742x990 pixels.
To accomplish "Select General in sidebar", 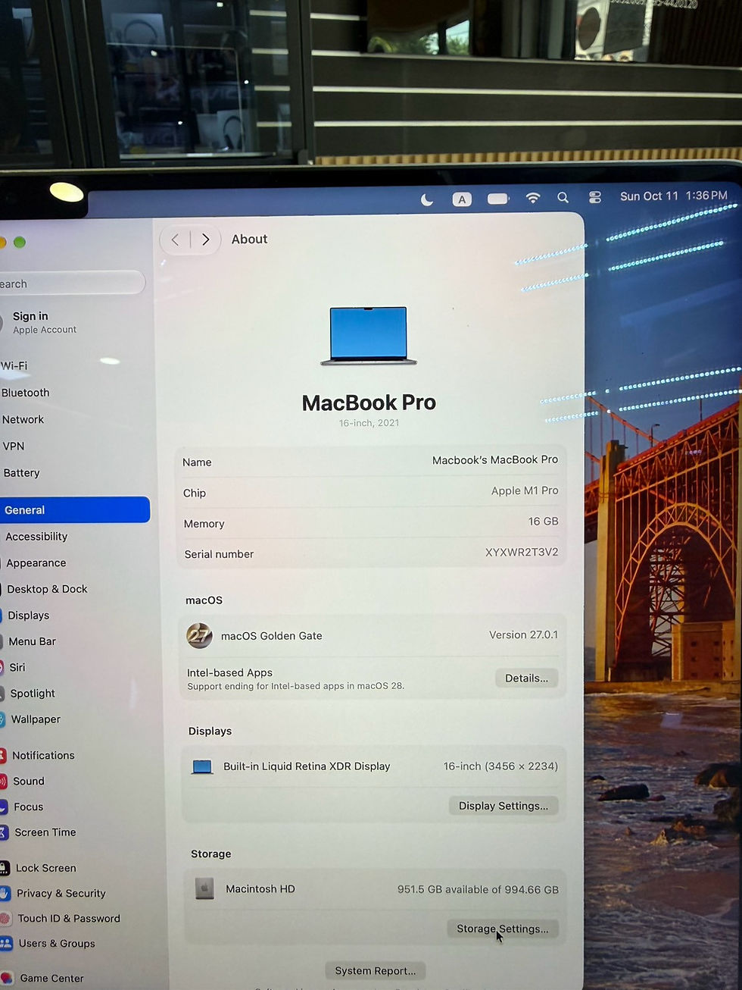I will [x=75, y=509].
